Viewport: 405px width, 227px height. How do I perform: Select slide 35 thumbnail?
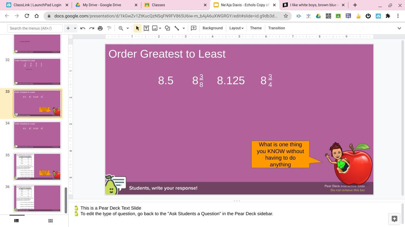click(37, 167)
